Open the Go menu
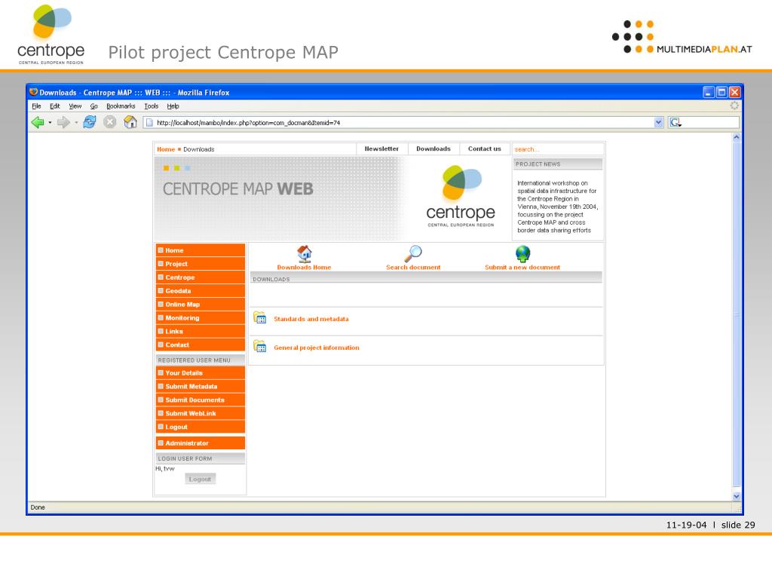 (x=93, y=106)
